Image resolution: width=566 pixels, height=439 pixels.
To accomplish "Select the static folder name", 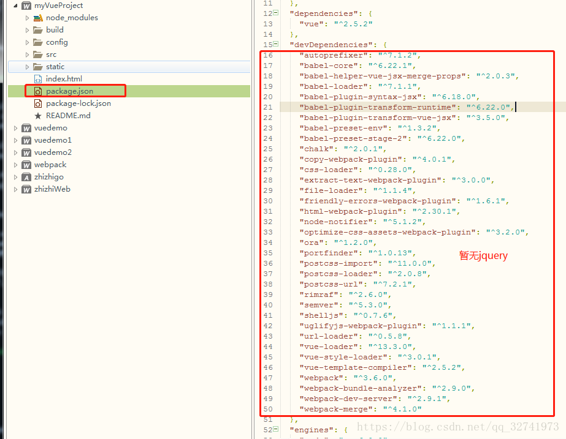I will (x=55, y=67).
